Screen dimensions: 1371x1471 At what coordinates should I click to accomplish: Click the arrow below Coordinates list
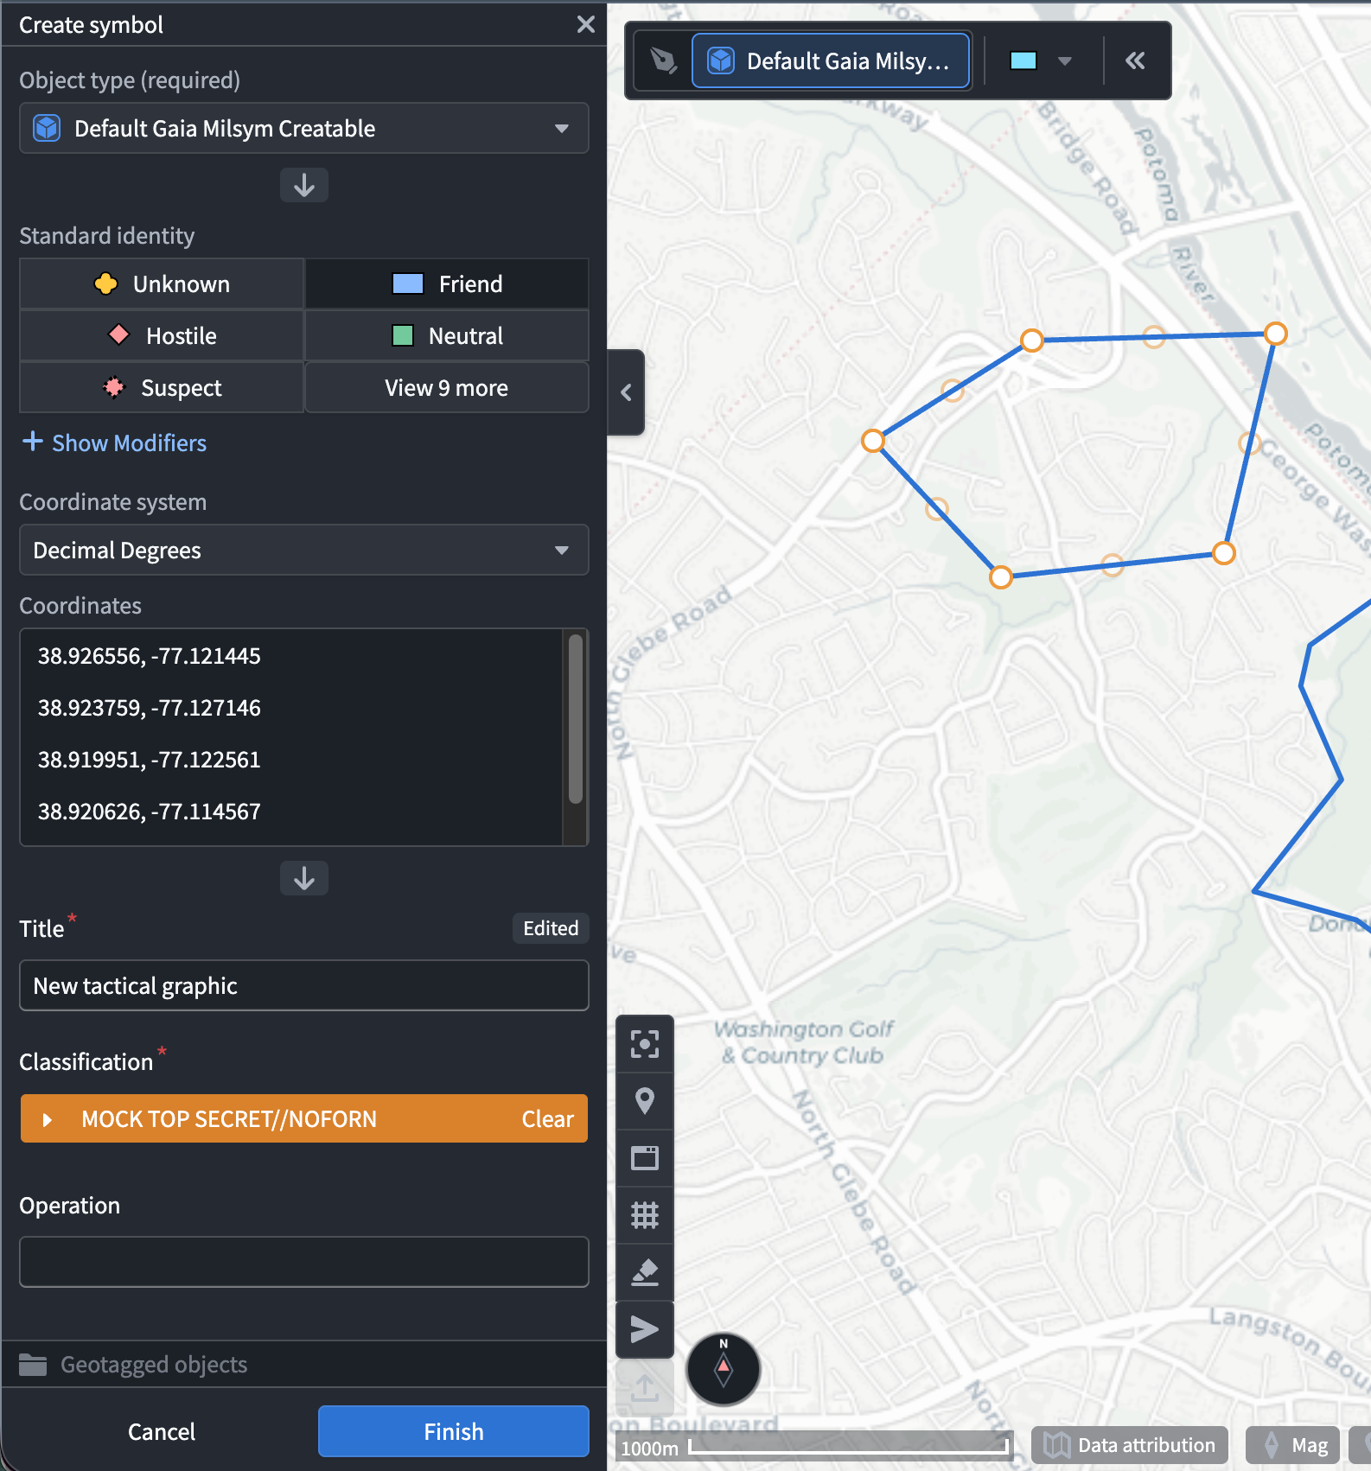pos(304,878)
